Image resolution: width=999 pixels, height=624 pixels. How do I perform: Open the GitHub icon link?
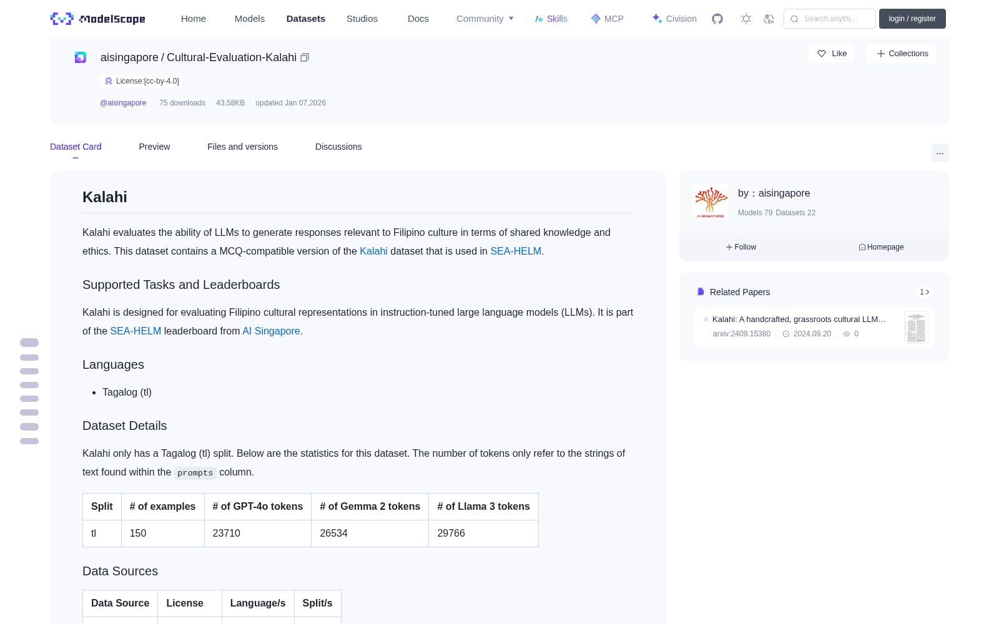pyautogui.click(x=717, y=19)
